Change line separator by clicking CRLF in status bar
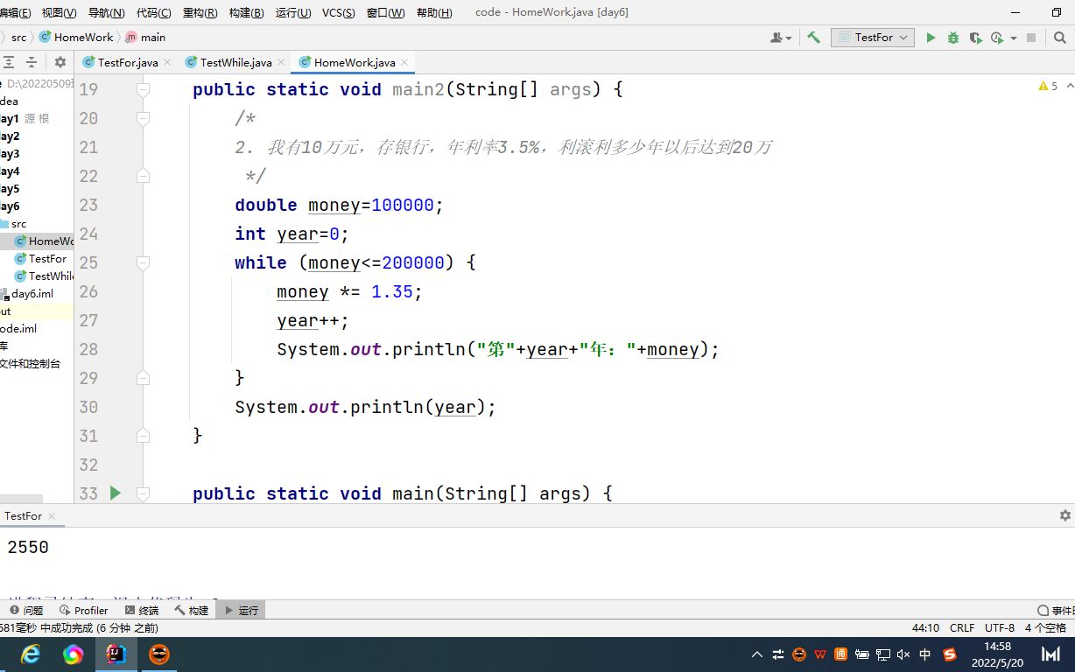 point(961,627)
